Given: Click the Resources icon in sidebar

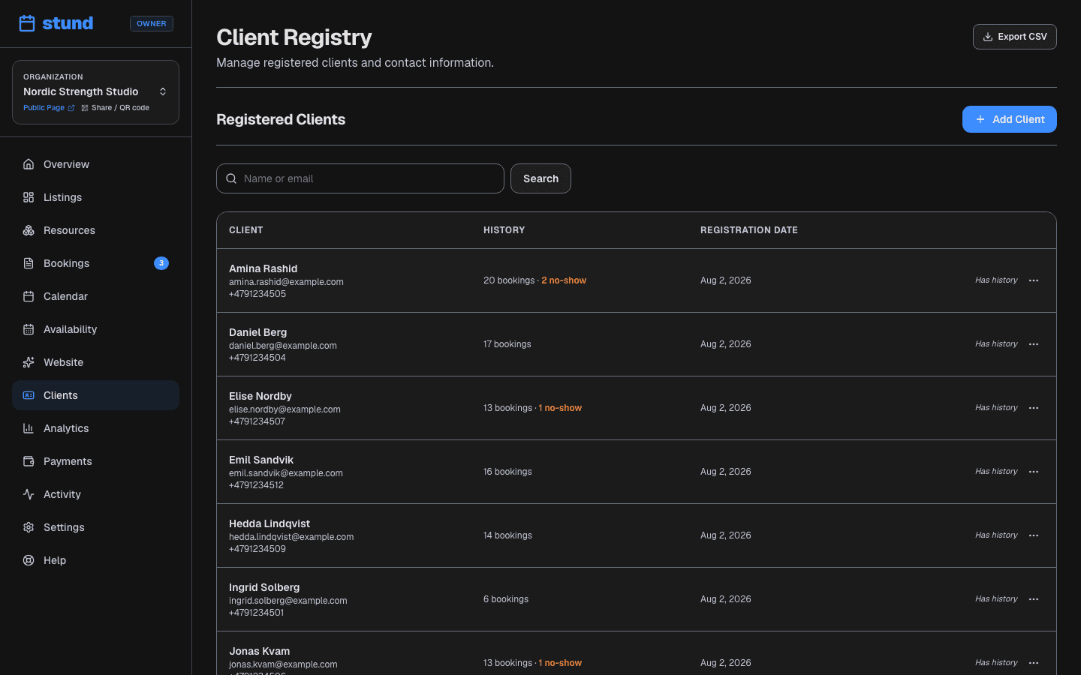Looking at the screenshot, I should tap(29, 230).
